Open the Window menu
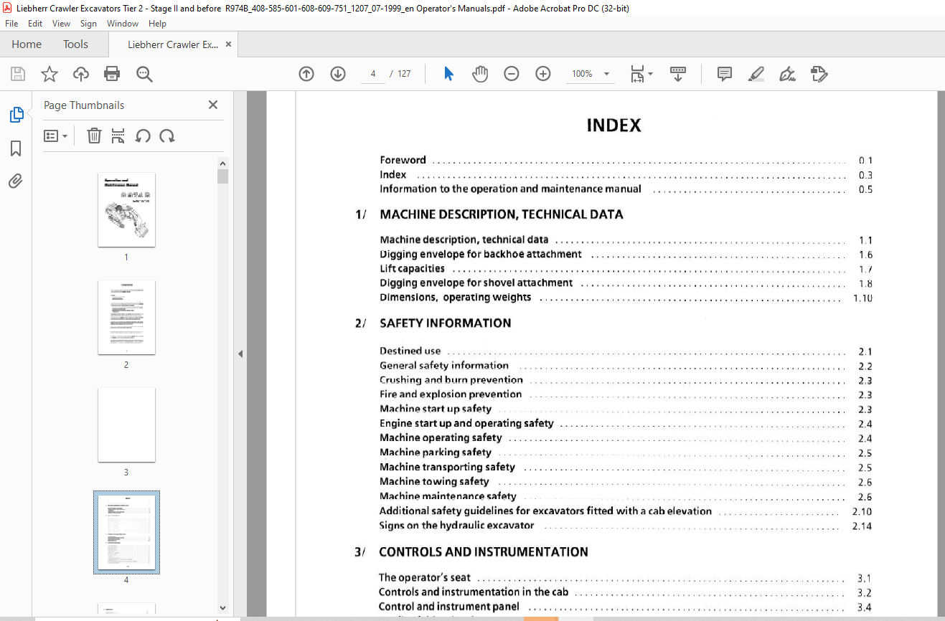This screenshot has width=945, height=621. 123,24
